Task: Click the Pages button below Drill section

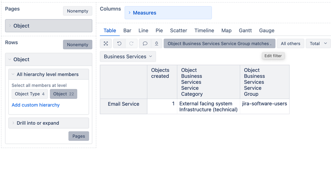Action: [x=79, y=136]
